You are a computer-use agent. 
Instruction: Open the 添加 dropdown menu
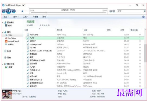tap(6, 17)
